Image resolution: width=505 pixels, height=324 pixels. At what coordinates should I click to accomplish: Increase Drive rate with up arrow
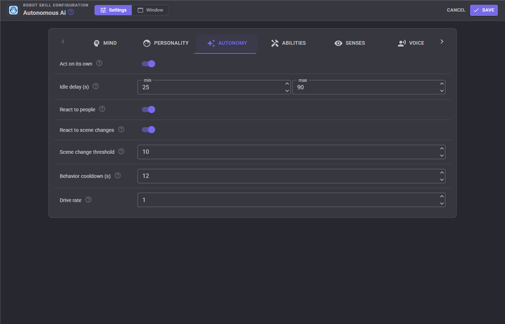(x=442, y=196)
